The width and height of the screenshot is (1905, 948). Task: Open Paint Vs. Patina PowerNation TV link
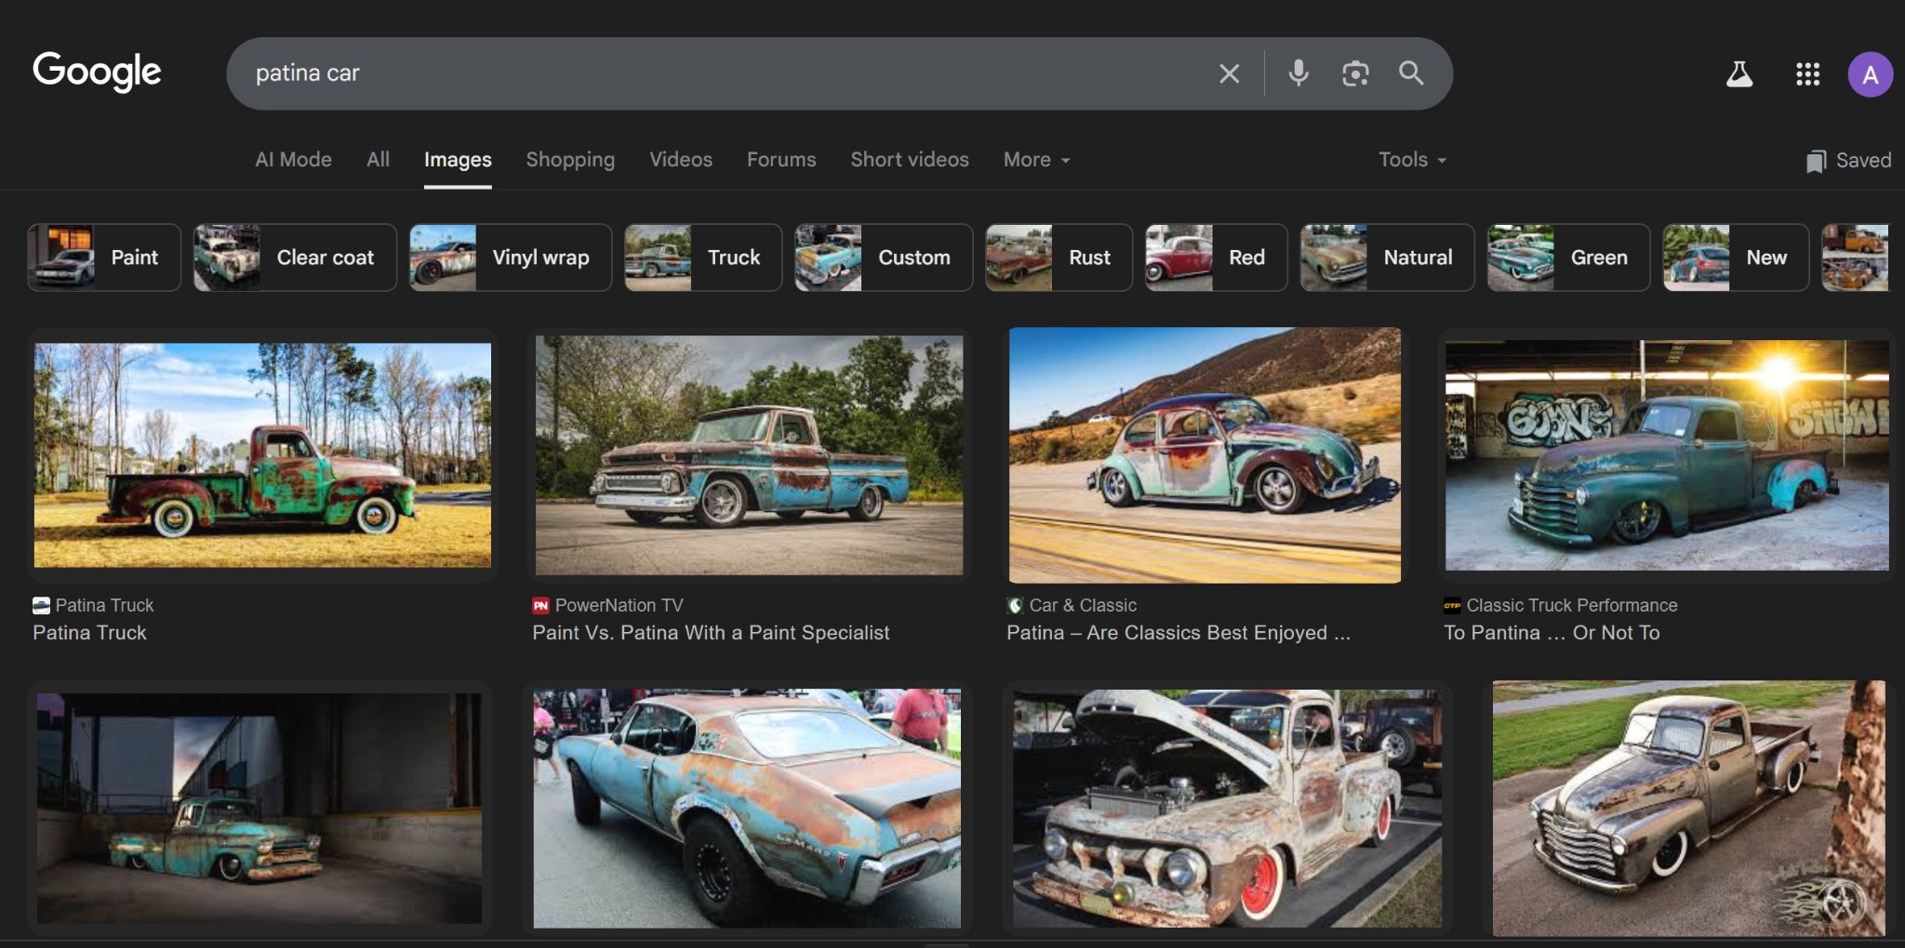coord(711,633)
